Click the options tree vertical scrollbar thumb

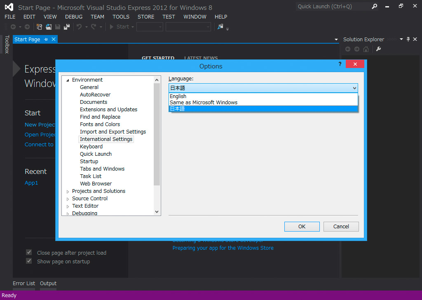(x=157, y=134)
